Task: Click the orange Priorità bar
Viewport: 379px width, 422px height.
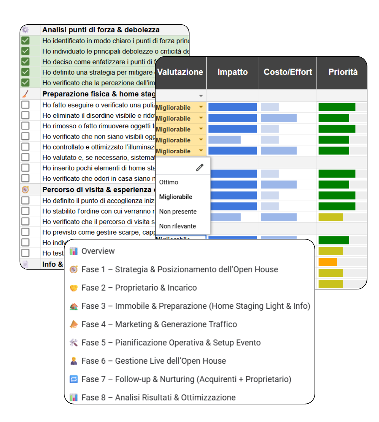Action: click(327, 262)
